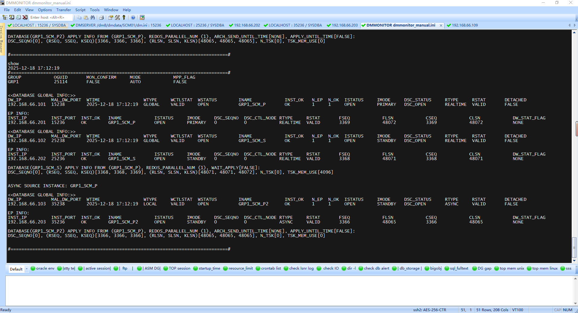Viewport: 578px width, 313px height.
Task: Show next tabs with right arrow
Action: point(574,25)
